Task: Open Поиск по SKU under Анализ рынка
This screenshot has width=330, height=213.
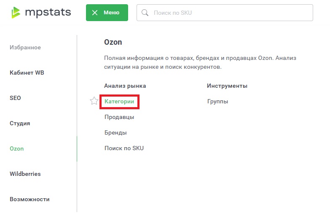Action: tap(124, 148)
